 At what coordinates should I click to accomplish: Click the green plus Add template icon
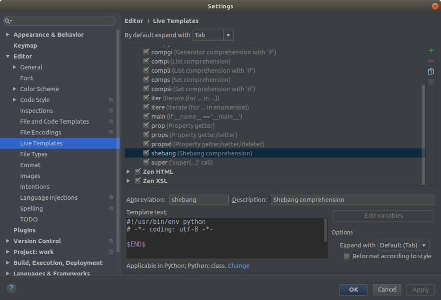point(431,51)
